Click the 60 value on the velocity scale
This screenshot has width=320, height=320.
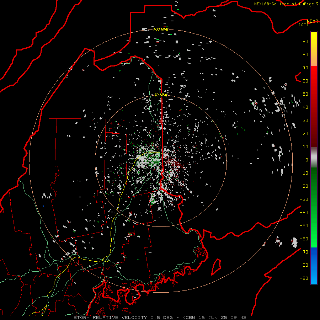tap(305, 81)
